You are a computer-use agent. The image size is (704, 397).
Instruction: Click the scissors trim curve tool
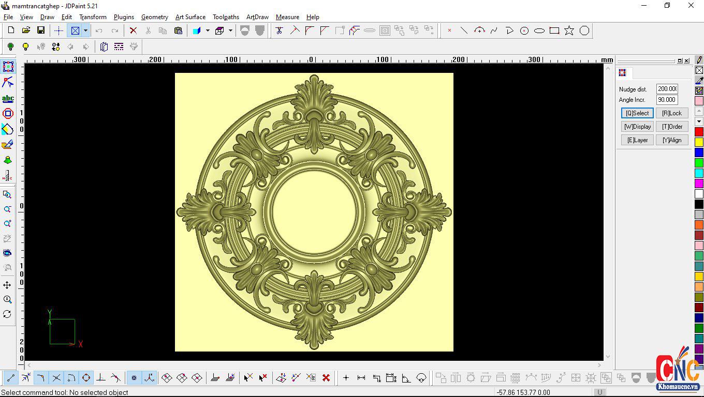[279, 30]
